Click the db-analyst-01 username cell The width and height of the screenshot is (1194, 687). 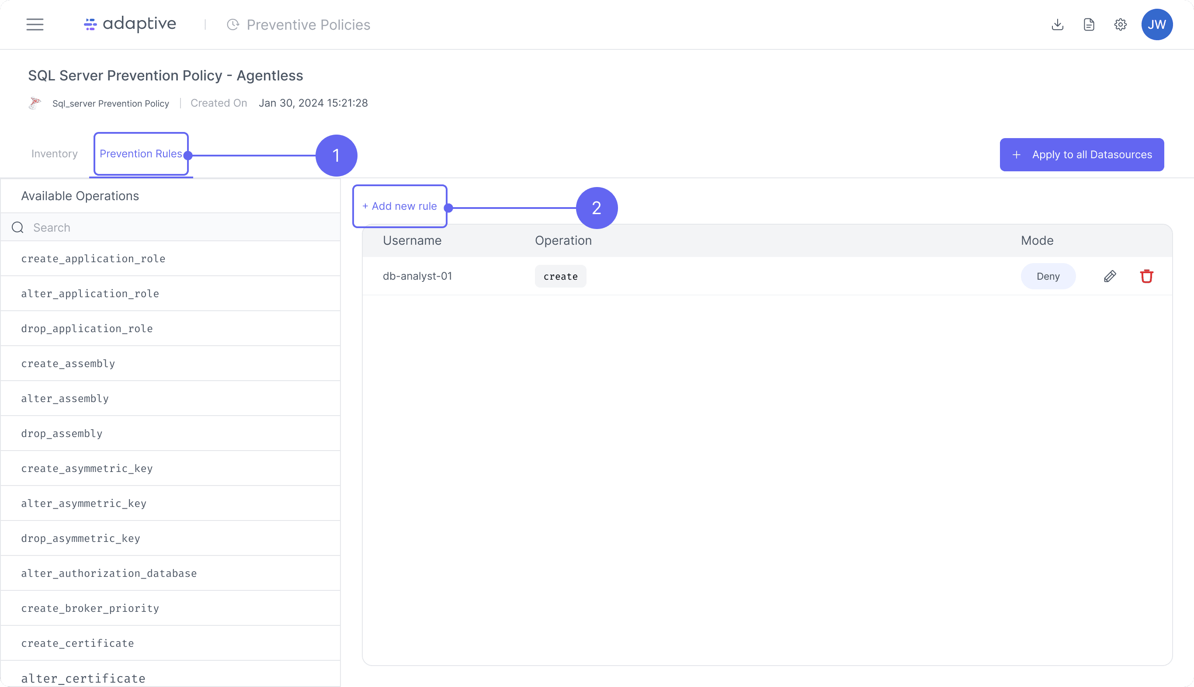coord(417,276)
